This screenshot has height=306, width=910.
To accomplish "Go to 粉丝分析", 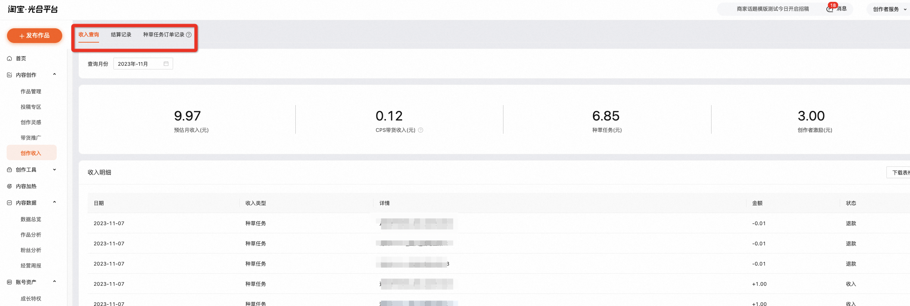I will click(x=31, y=250).
